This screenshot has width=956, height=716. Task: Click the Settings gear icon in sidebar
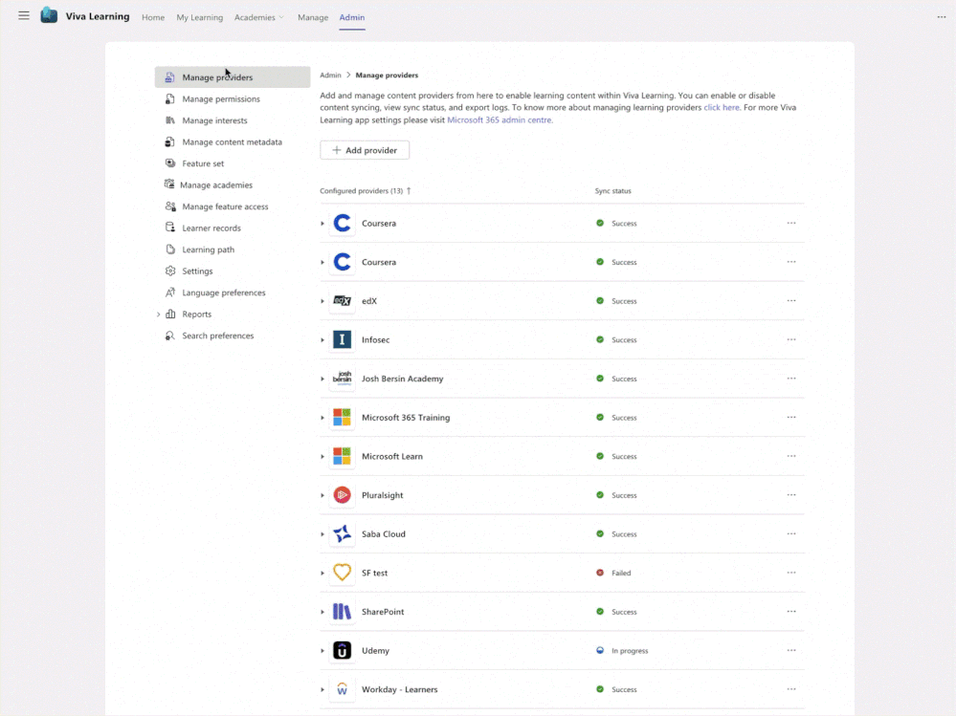click(170, 271)
